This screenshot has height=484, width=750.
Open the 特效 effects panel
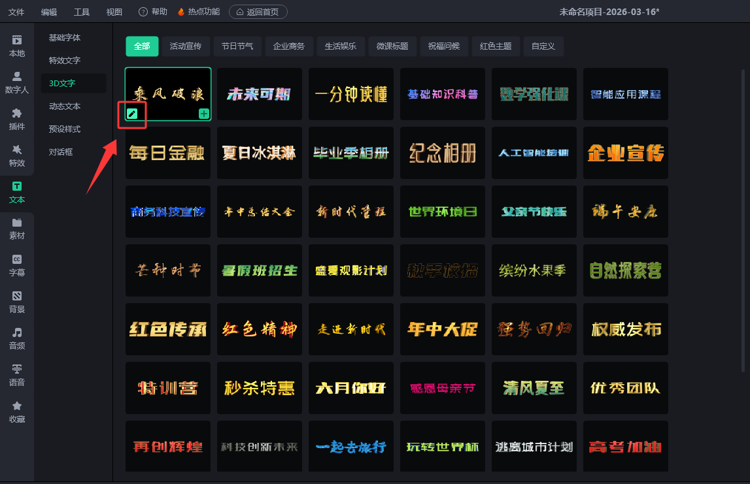(x=17, y=155)
